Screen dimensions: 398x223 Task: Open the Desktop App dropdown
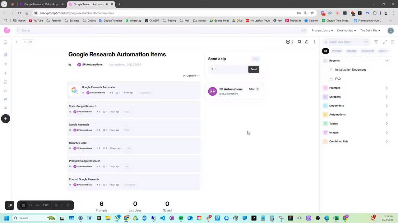coord(347,30)
